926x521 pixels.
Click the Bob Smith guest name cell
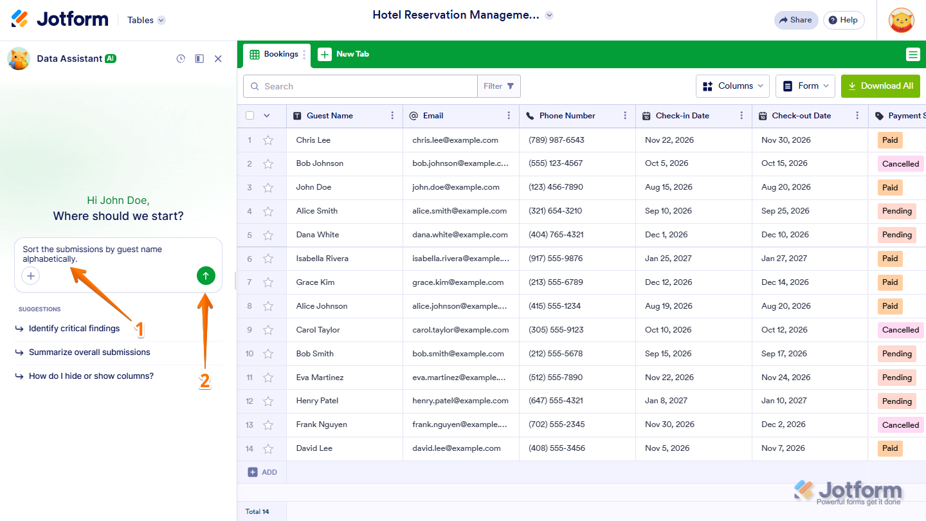tap(345, 354)
